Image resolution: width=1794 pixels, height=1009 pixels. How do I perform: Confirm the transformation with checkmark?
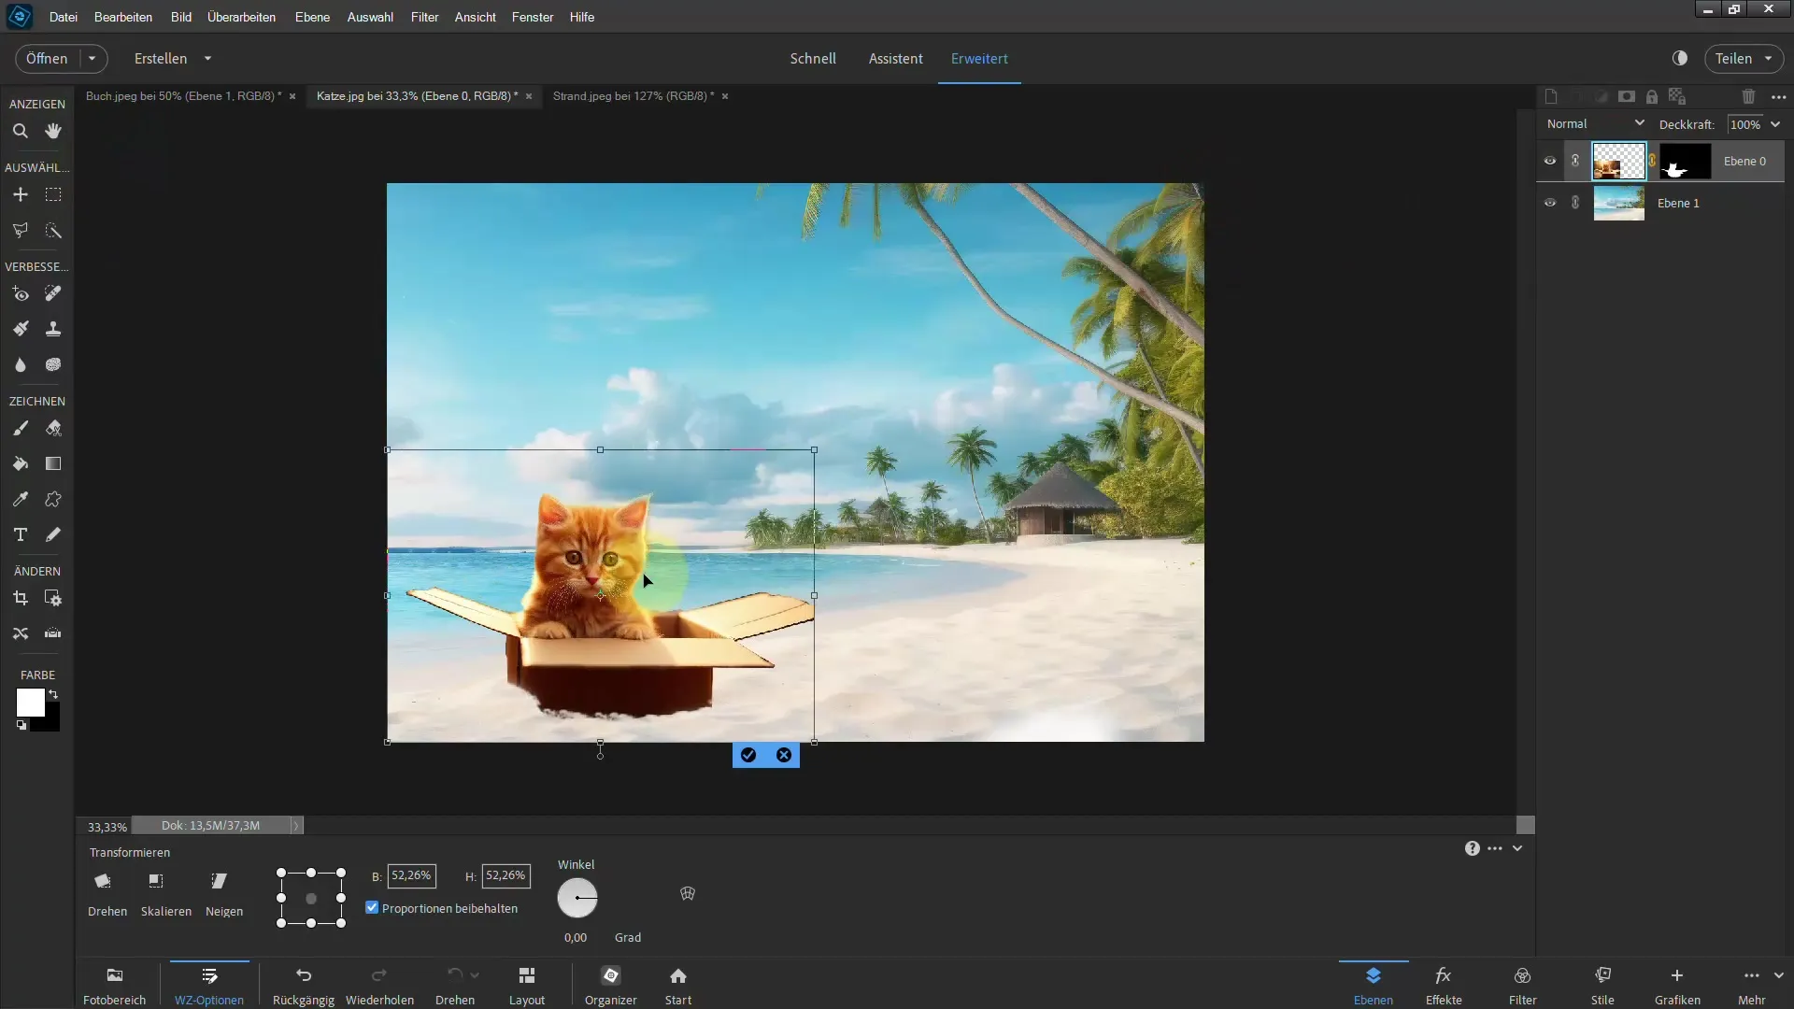click(x=747, y=754)
